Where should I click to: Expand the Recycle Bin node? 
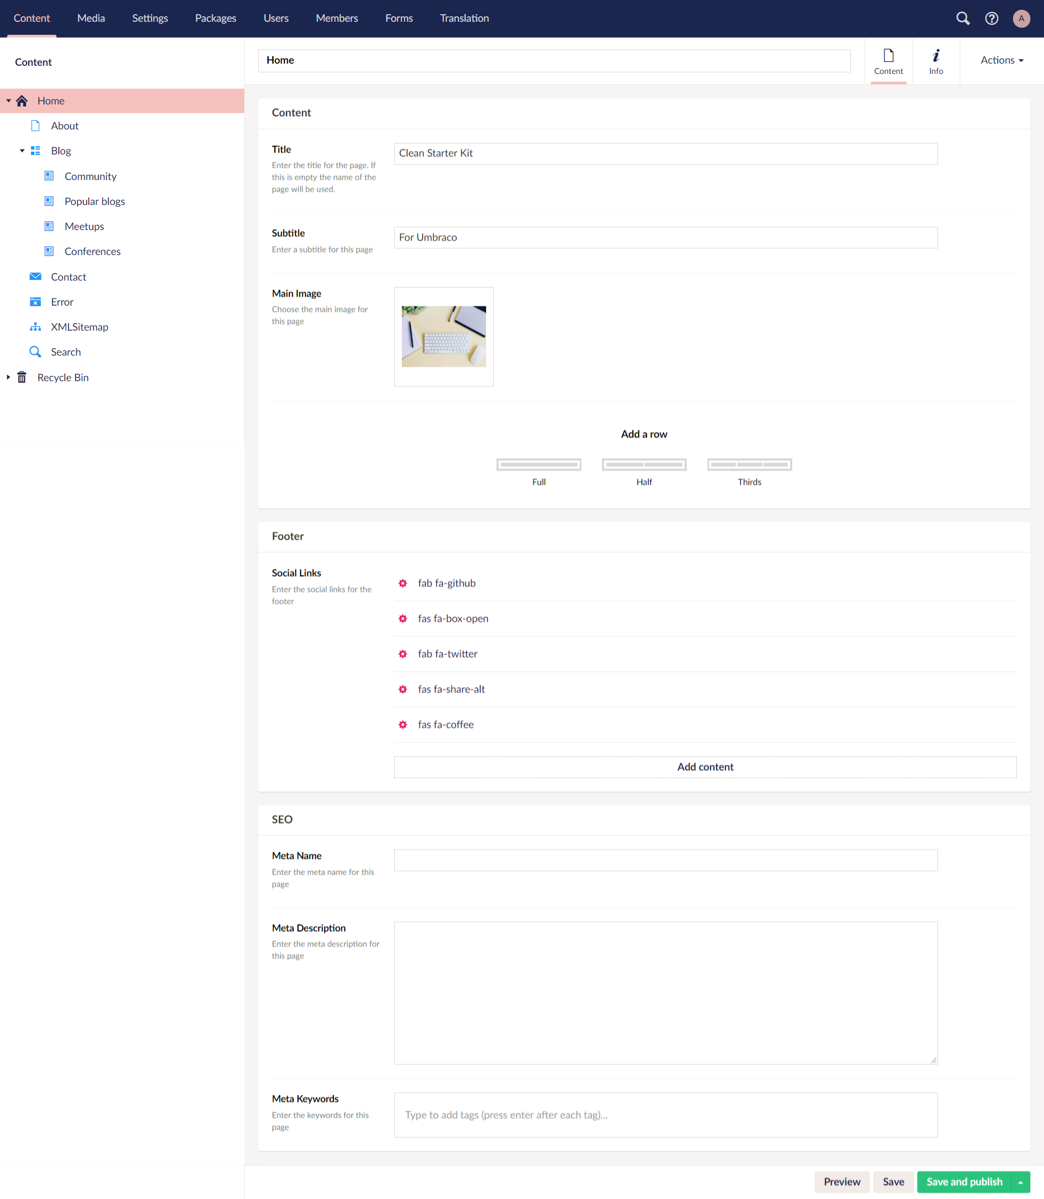pyautogui.click(x=8, y=377)
